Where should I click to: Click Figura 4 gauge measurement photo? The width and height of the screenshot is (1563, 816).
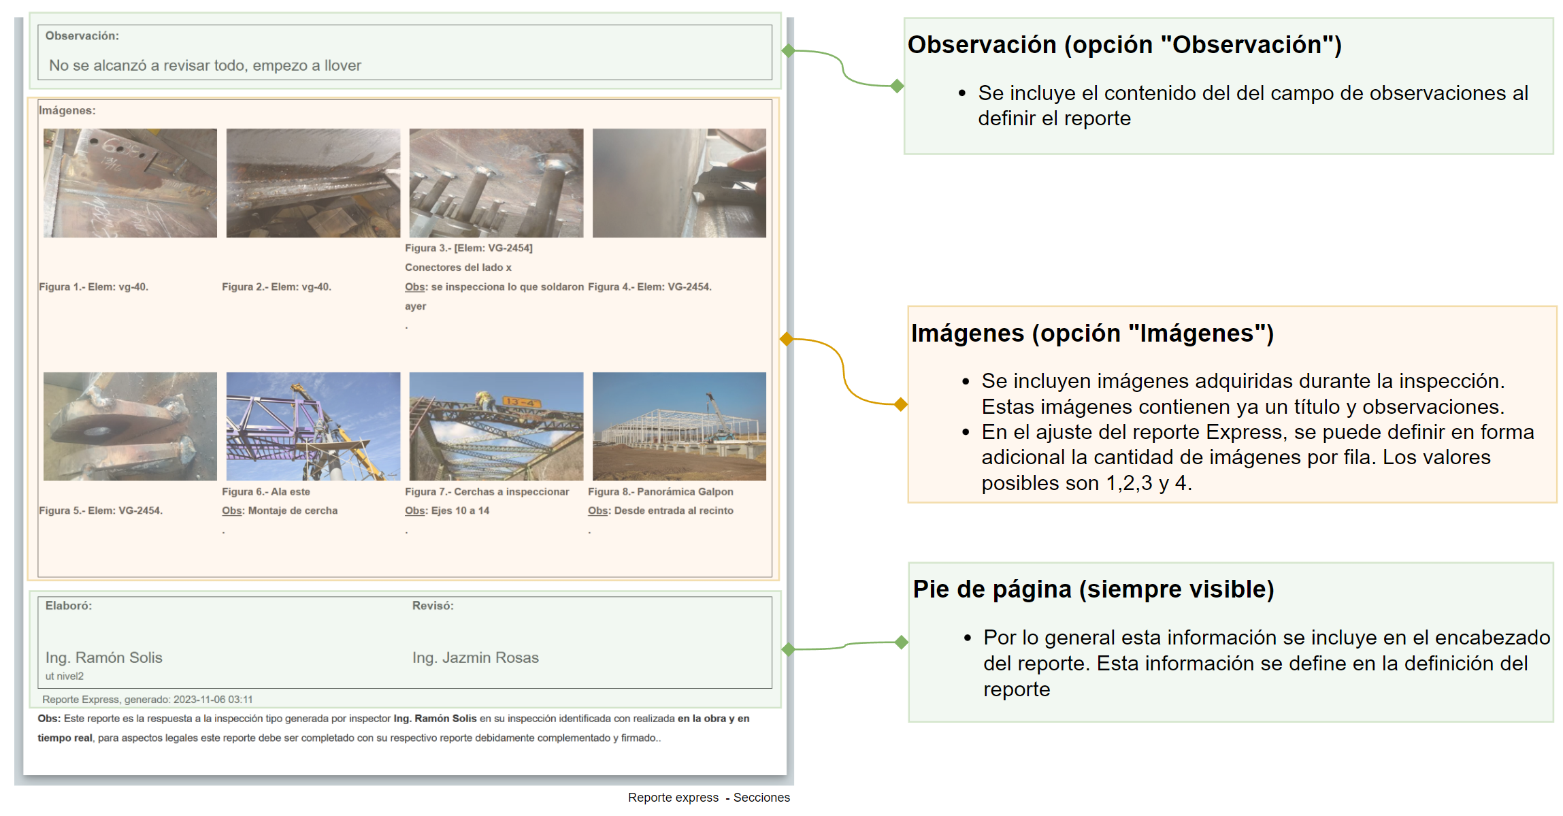(679, 182)
